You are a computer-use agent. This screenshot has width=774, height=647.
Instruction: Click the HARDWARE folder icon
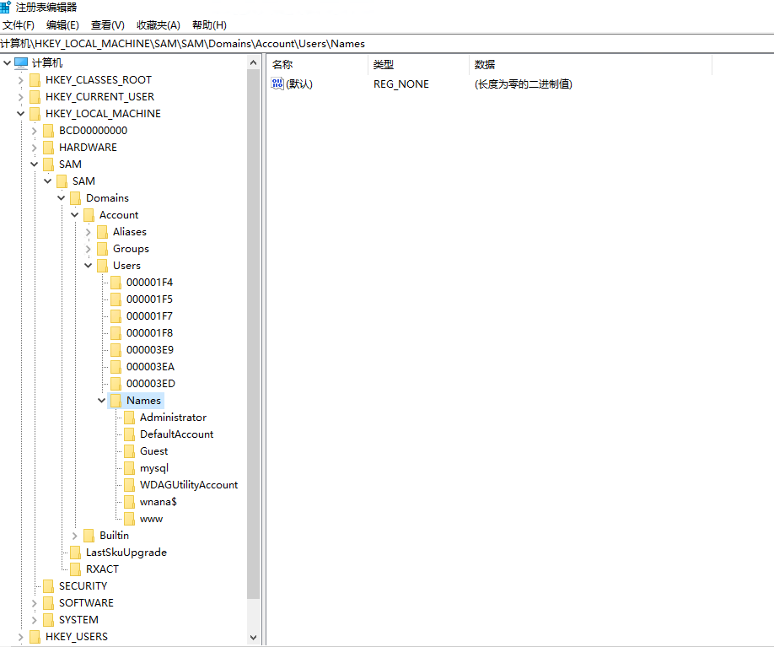(48, 147)
